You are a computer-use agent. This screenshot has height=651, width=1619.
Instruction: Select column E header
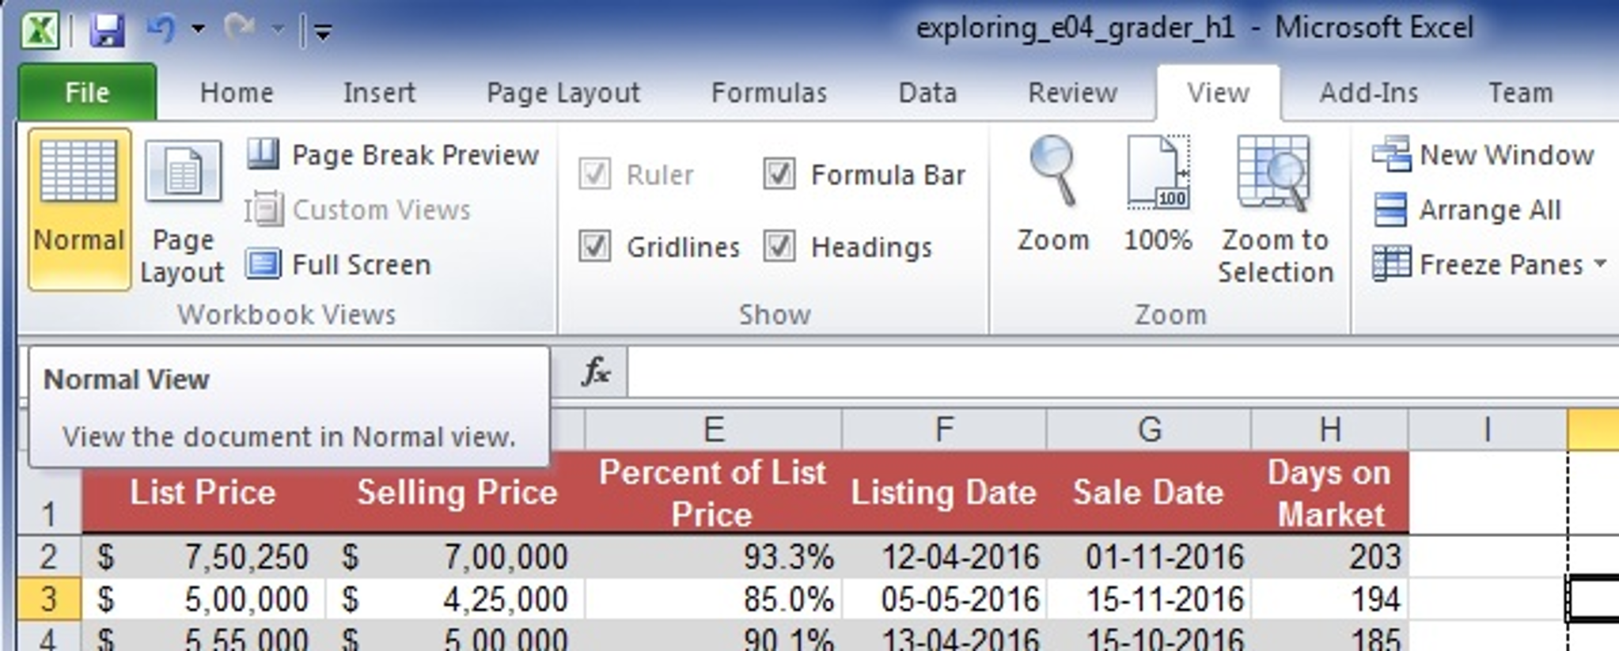pyautogui.click(x=713, y=430)
